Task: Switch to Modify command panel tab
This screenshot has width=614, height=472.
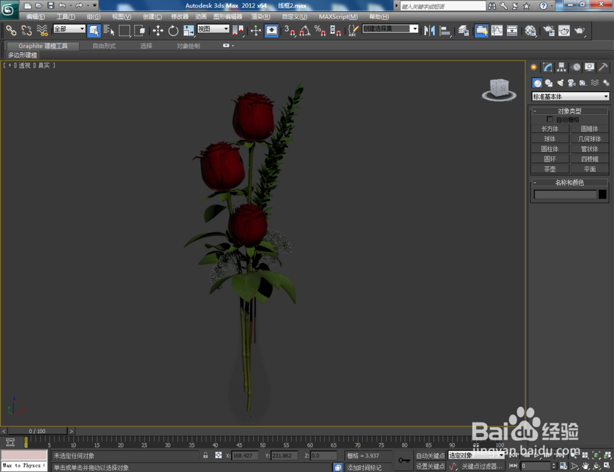Action: coord(548,67)
